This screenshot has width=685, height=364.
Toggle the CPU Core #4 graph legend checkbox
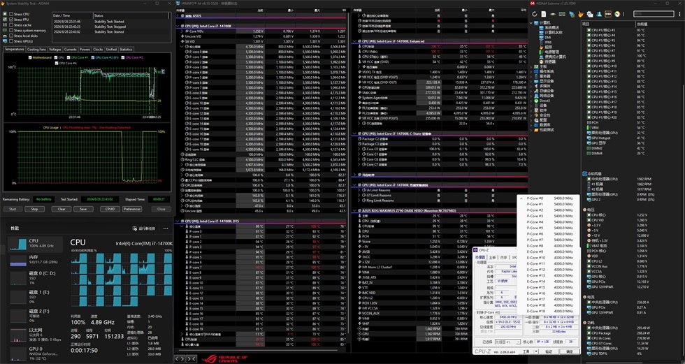[57, 64]
